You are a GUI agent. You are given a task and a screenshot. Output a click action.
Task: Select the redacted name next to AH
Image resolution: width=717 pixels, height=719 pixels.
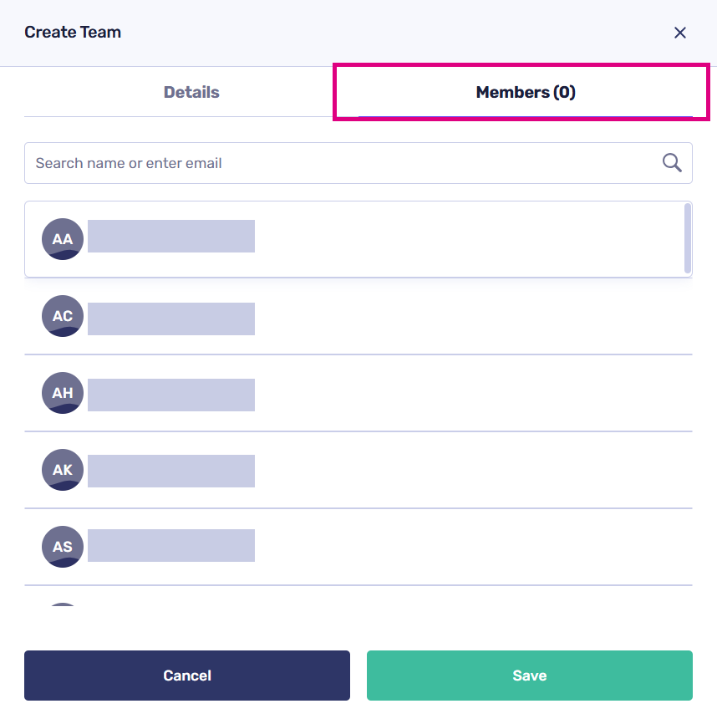171,395
